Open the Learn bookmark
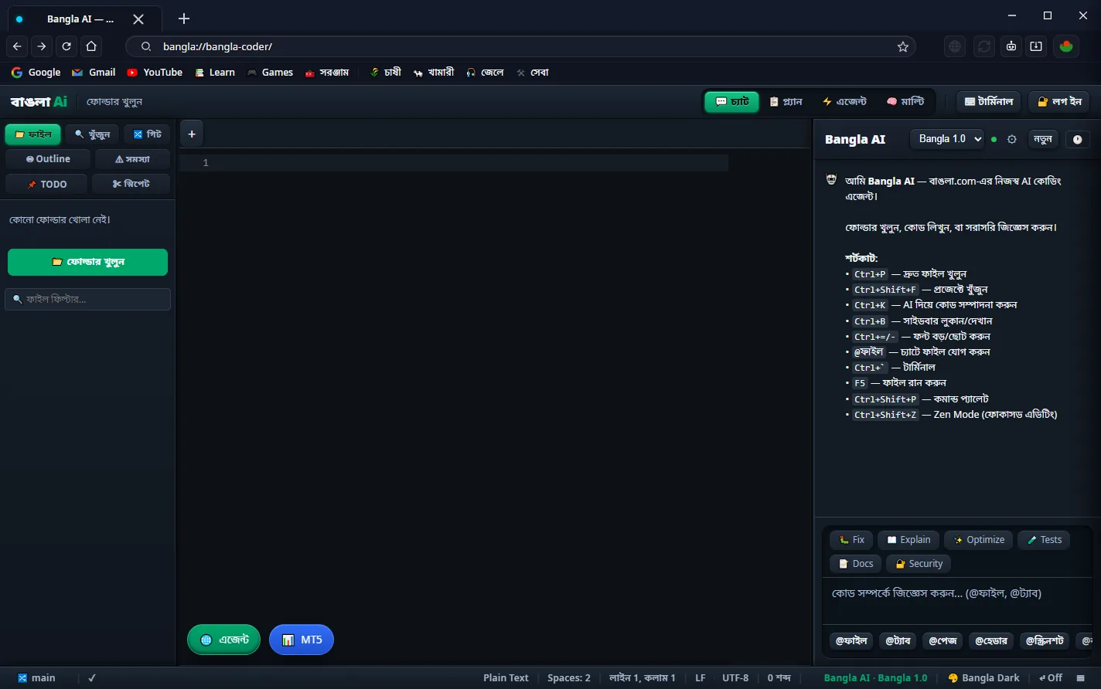This screenshot has width=1101, height=689. click(x=214, y=73)
